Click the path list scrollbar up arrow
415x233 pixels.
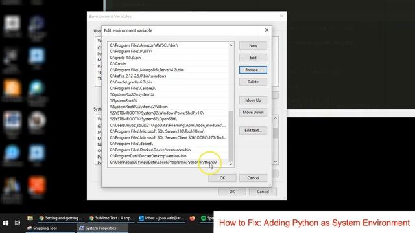click(x=231, y=45)
